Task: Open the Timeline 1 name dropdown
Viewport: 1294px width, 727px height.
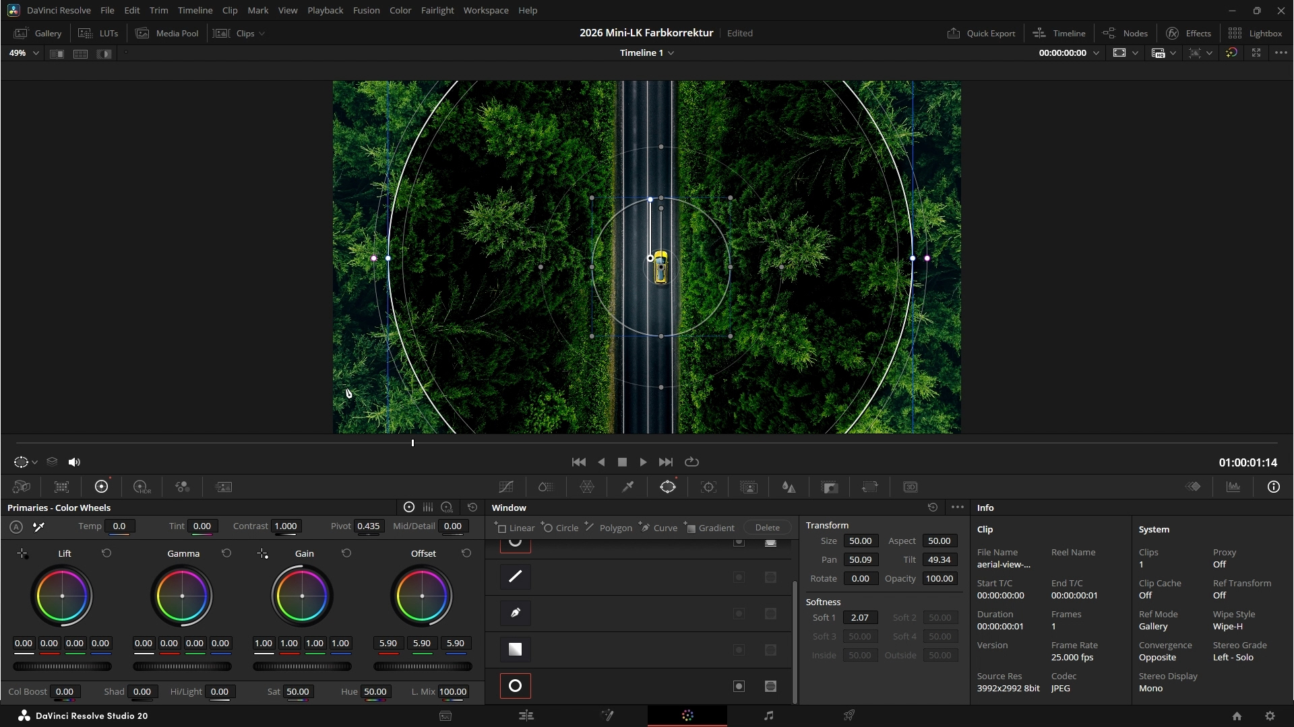Action: point(671,53)
